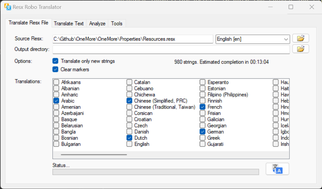
Task: Click the status progress bar
Action: (156, 172)
